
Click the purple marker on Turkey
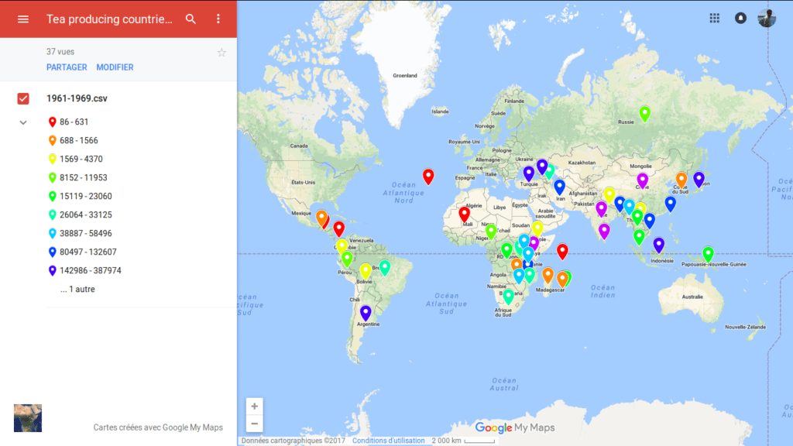[x=528, y=173]
